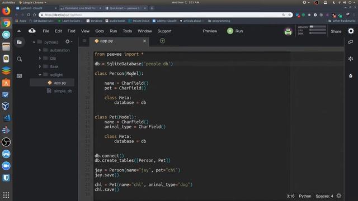
Task: Open the Python syntax selector
Action: [x=305, y=196]
